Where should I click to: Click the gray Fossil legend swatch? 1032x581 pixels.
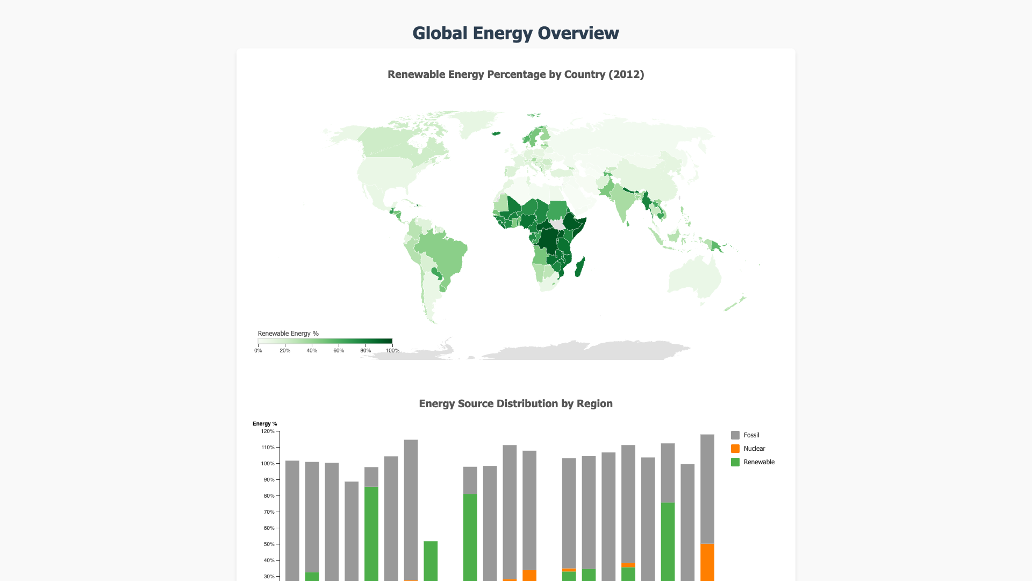tap(735, 435)
